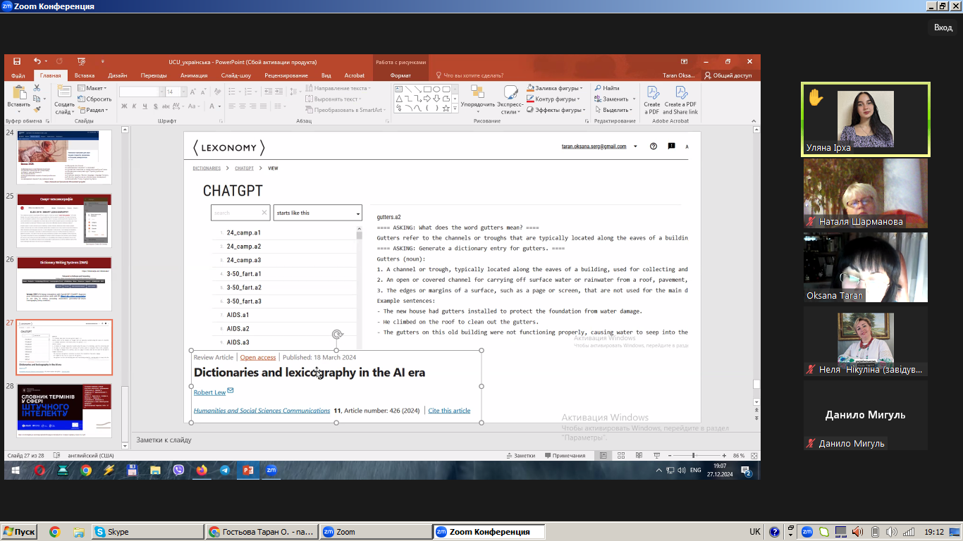Undo last action in PowerPoint

click(x=37, y=62)
